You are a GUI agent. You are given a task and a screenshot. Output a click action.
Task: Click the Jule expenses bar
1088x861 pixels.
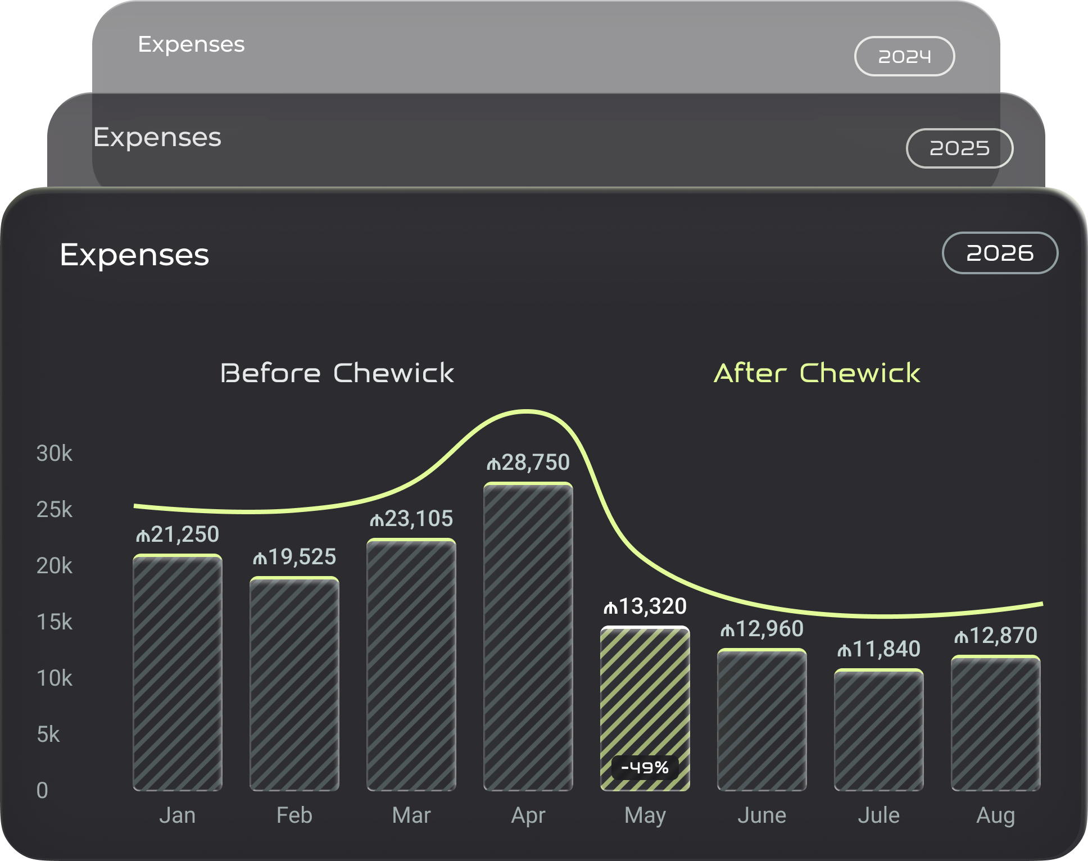click(879, 729)
